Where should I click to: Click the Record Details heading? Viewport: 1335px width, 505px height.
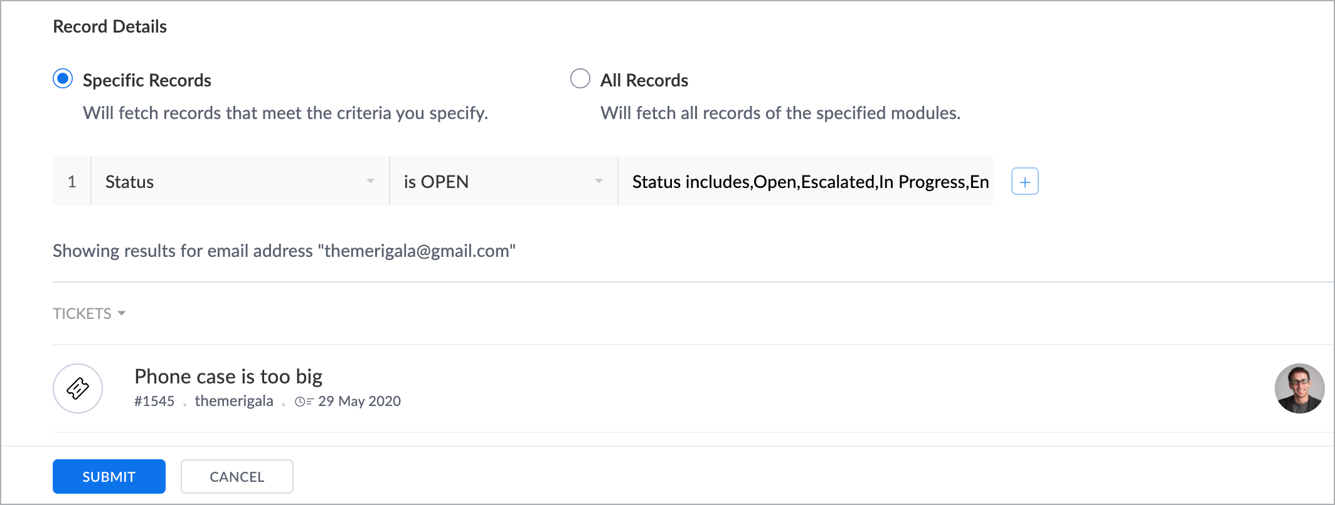click(x=110, y=26)
